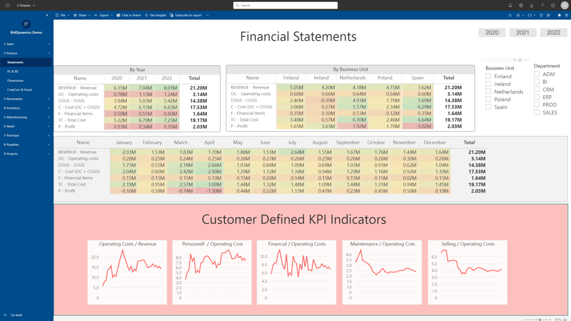Image resolution: width=571 pixels, height=321 pixels.
Task: Open the Export dropdown
Action: [103, 15]
